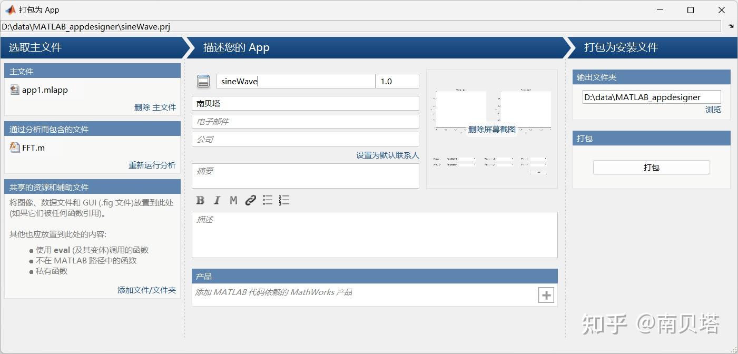Create a numbered list in the description
Screen dimensions: 738x354
tap(283, 200)
